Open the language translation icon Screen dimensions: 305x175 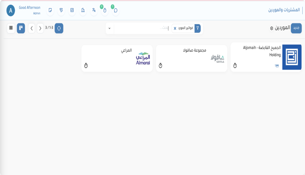[x=94, y=10]
